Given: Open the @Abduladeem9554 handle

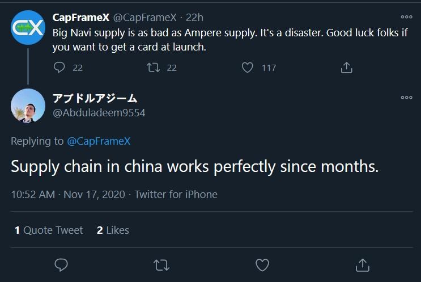Looking at the screenshot, I should (99, 113).
